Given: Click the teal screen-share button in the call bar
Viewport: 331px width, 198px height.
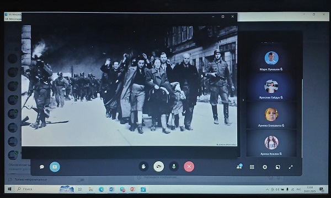Looking at the screenshot, I should 55,167.
